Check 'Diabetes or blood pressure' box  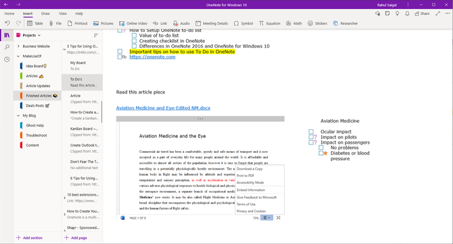[321, 153]
